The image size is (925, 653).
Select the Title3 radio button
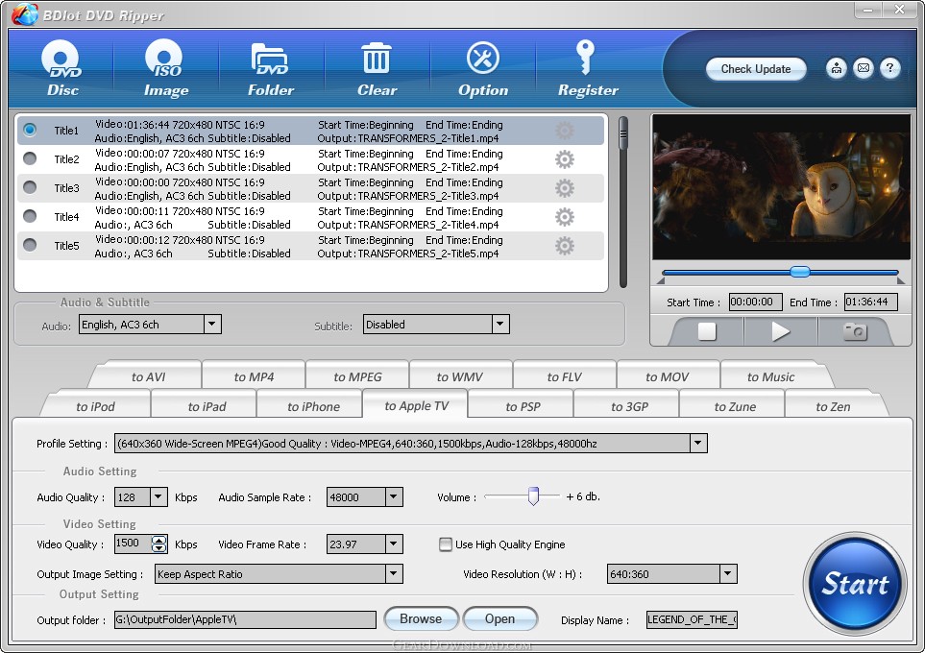click(30, 187)
